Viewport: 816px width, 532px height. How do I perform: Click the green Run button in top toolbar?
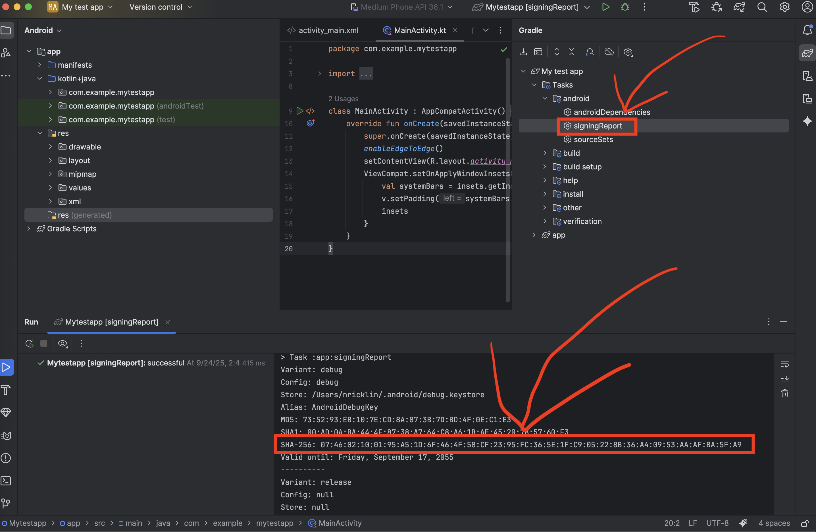[x=605, y=7]
